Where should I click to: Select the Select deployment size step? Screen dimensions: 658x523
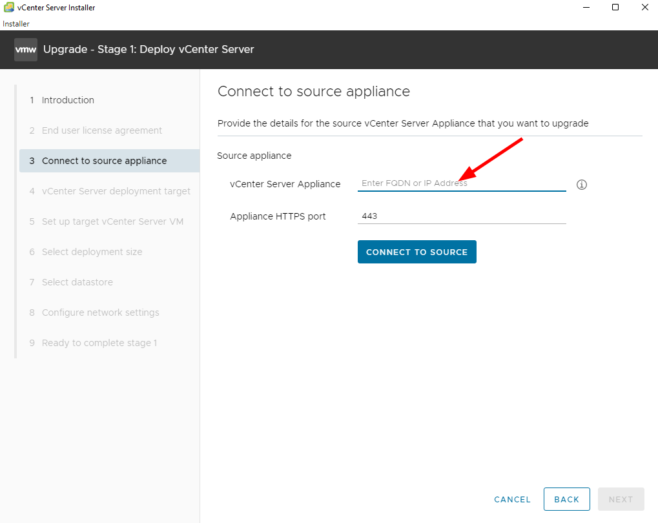[110, 252]
